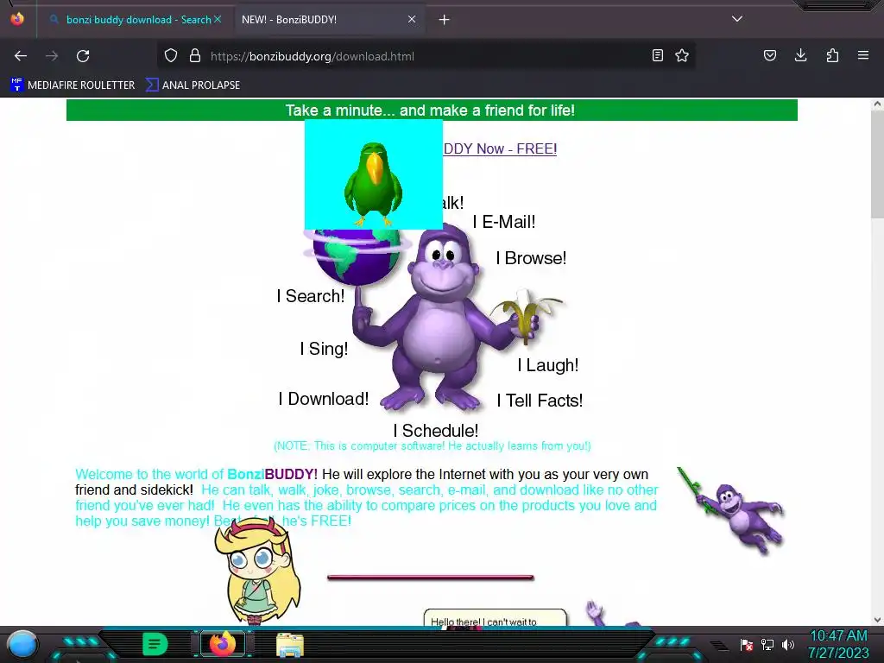Screen dimensions: 884x663
Task: Click the Download BonziBUDDY Now - FREE link
Action: pos(500,148)
